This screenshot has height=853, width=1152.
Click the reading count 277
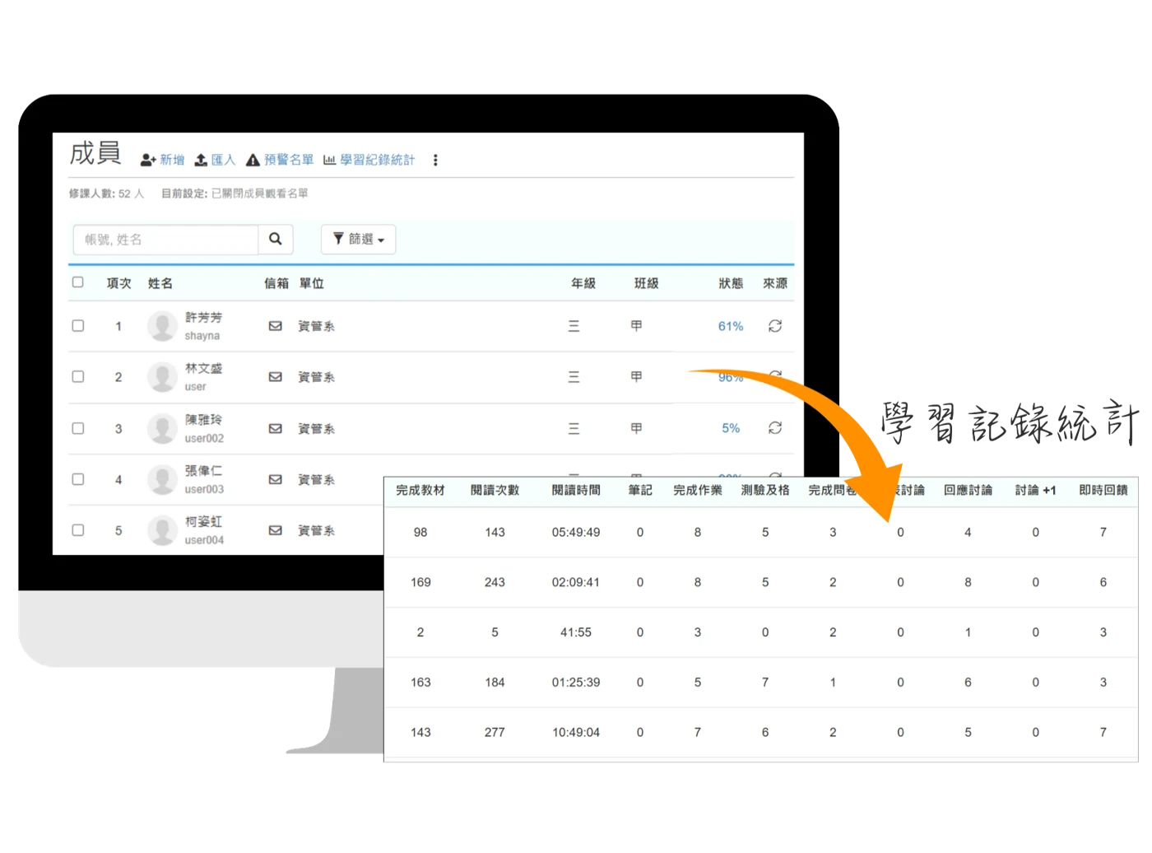point(495,732)
